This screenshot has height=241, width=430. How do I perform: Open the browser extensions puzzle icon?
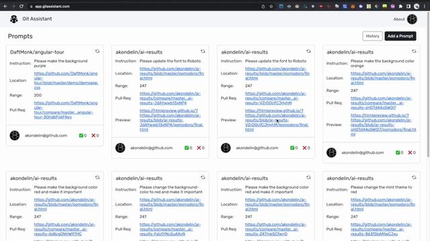tap(400, 6)
